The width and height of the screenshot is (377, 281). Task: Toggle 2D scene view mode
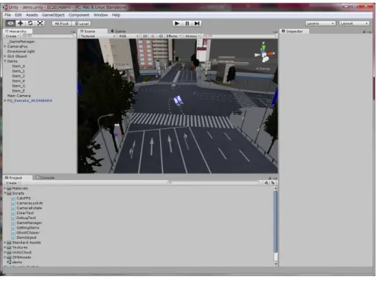pos(145,36)
